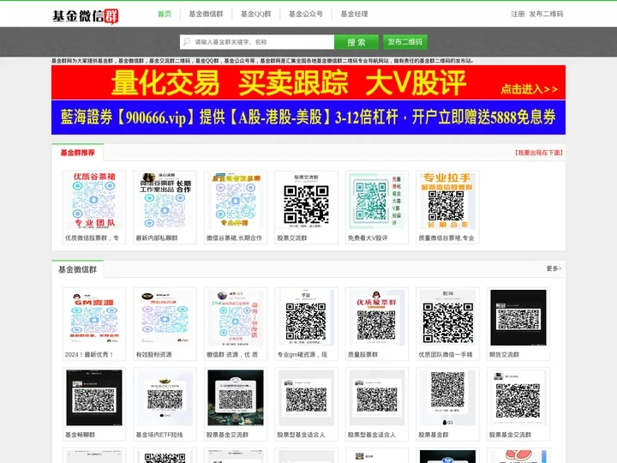Open the first 股票型基金适合人 QR thumbnail
The image size is (617, 463).
pyautogui.click(x=306, y=398)
